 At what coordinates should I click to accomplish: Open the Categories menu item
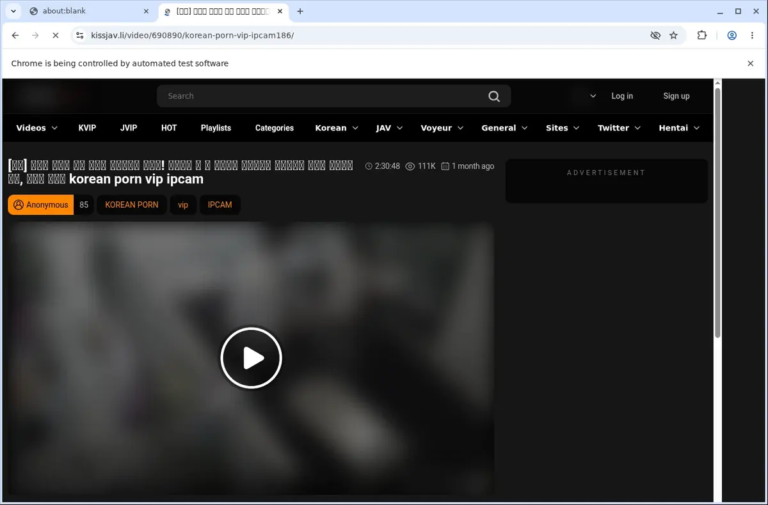click(x=274, y=128)
